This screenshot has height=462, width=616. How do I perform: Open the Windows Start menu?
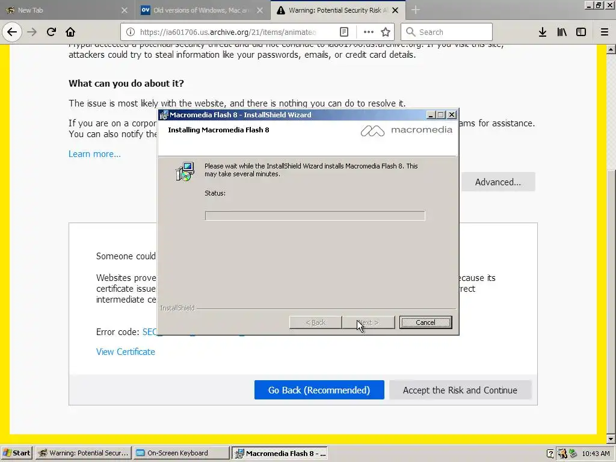coord(17,453)
